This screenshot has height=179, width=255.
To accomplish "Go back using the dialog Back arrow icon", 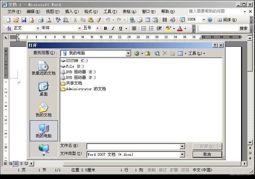I will click(x=137, y=53).
